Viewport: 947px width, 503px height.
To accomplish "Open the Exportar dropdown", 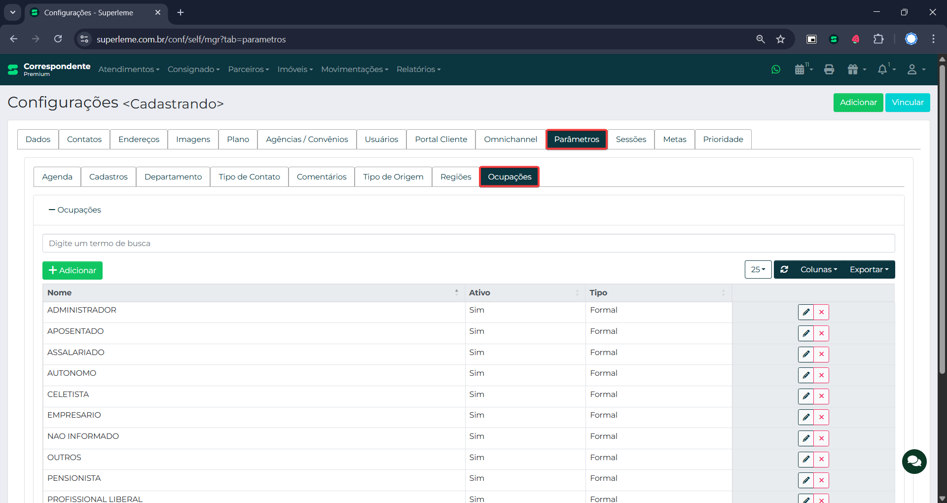I will 869,270.
